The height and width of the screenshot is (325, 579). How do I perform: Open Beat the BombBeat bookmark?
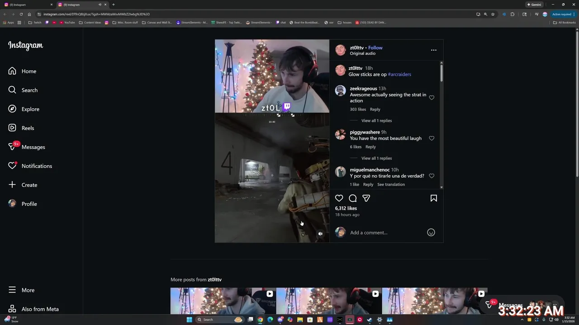point(304,23)
